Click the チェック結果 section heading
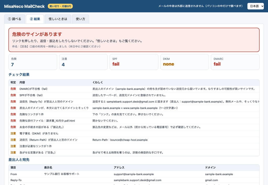Image resolution: width=268 pixels, height=185 pixels. [19, 74]
